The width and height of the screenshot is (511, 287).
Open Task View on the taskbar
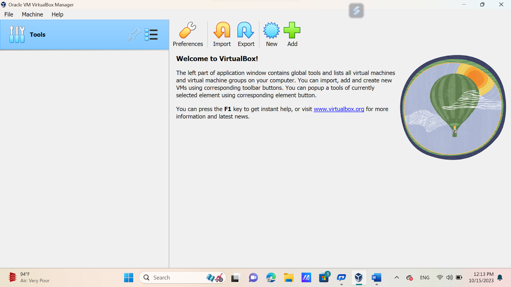(x=235, y=278)
